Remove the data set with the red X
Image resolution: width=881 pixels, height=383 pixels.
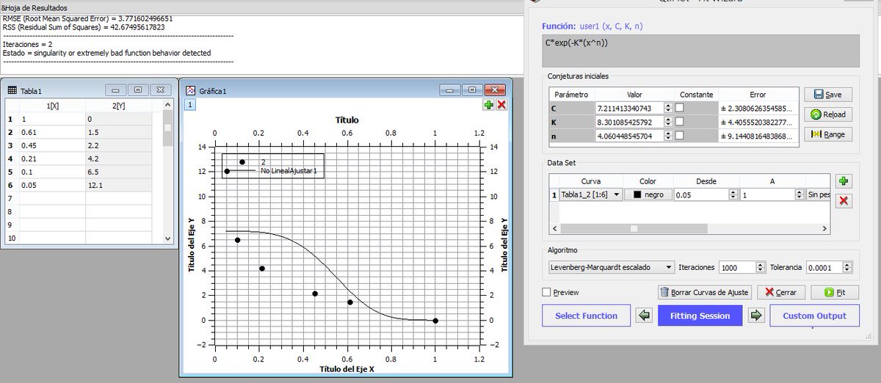click(x=844, y=201)
